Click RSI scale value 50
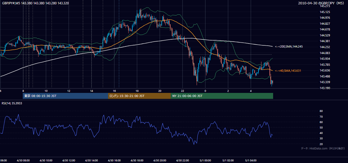The height and width of the screenshot is (163, 348). 321,127
